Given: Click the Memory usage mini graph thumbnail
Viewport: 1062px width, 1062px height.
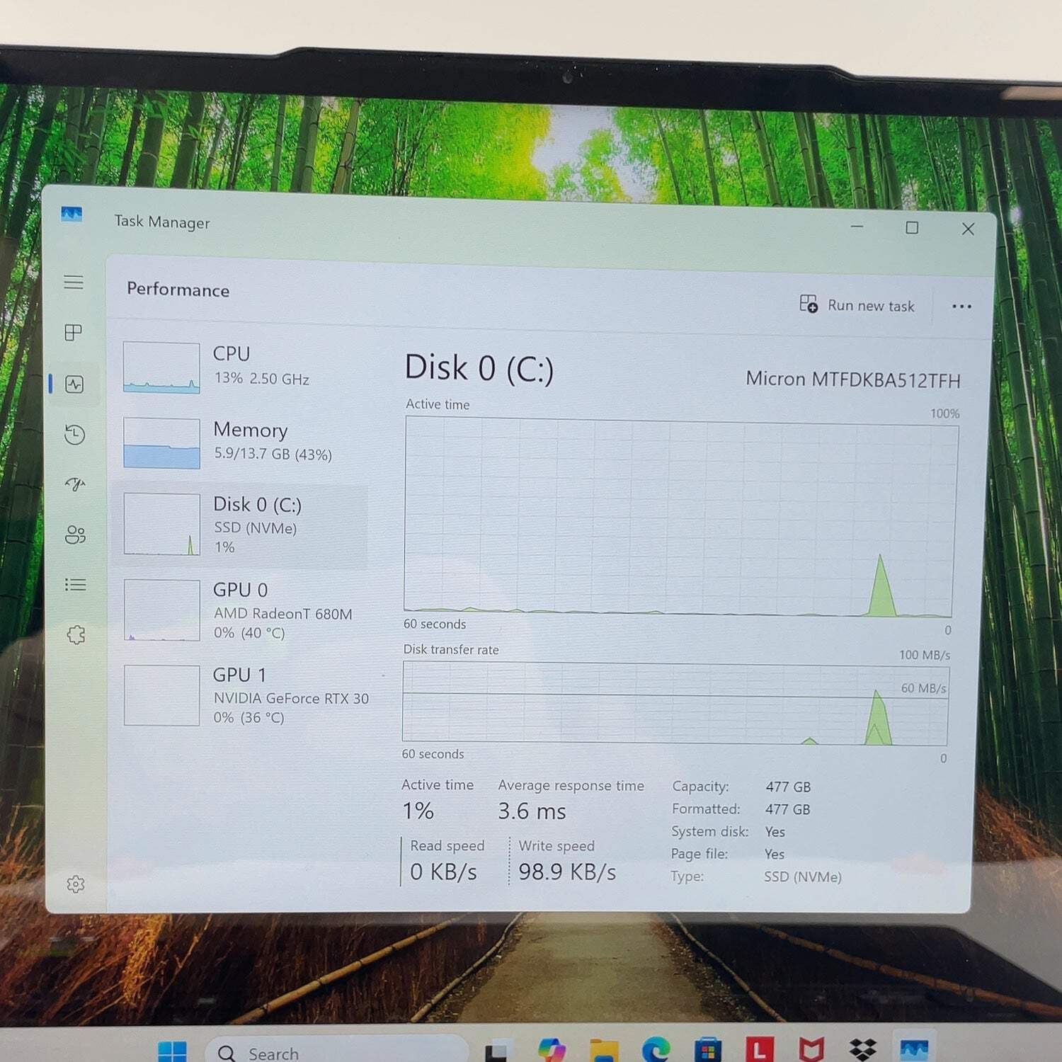Looking at the screenshot, I should 161,443.
